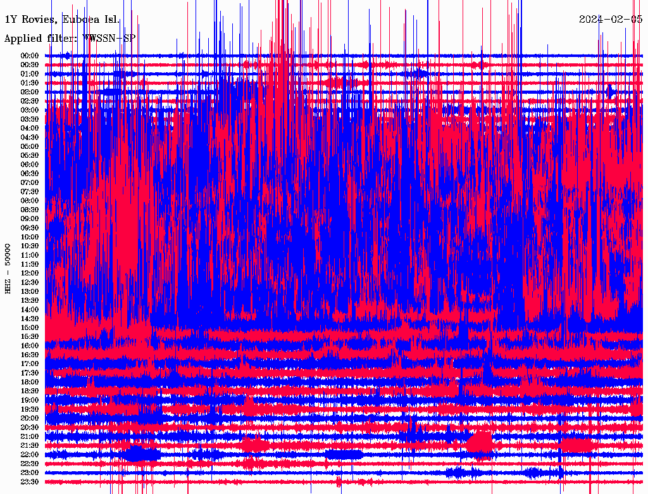This screenshot has height=494, width=648.
Task: Click the 00:00 time label
Action: [30, 56]
